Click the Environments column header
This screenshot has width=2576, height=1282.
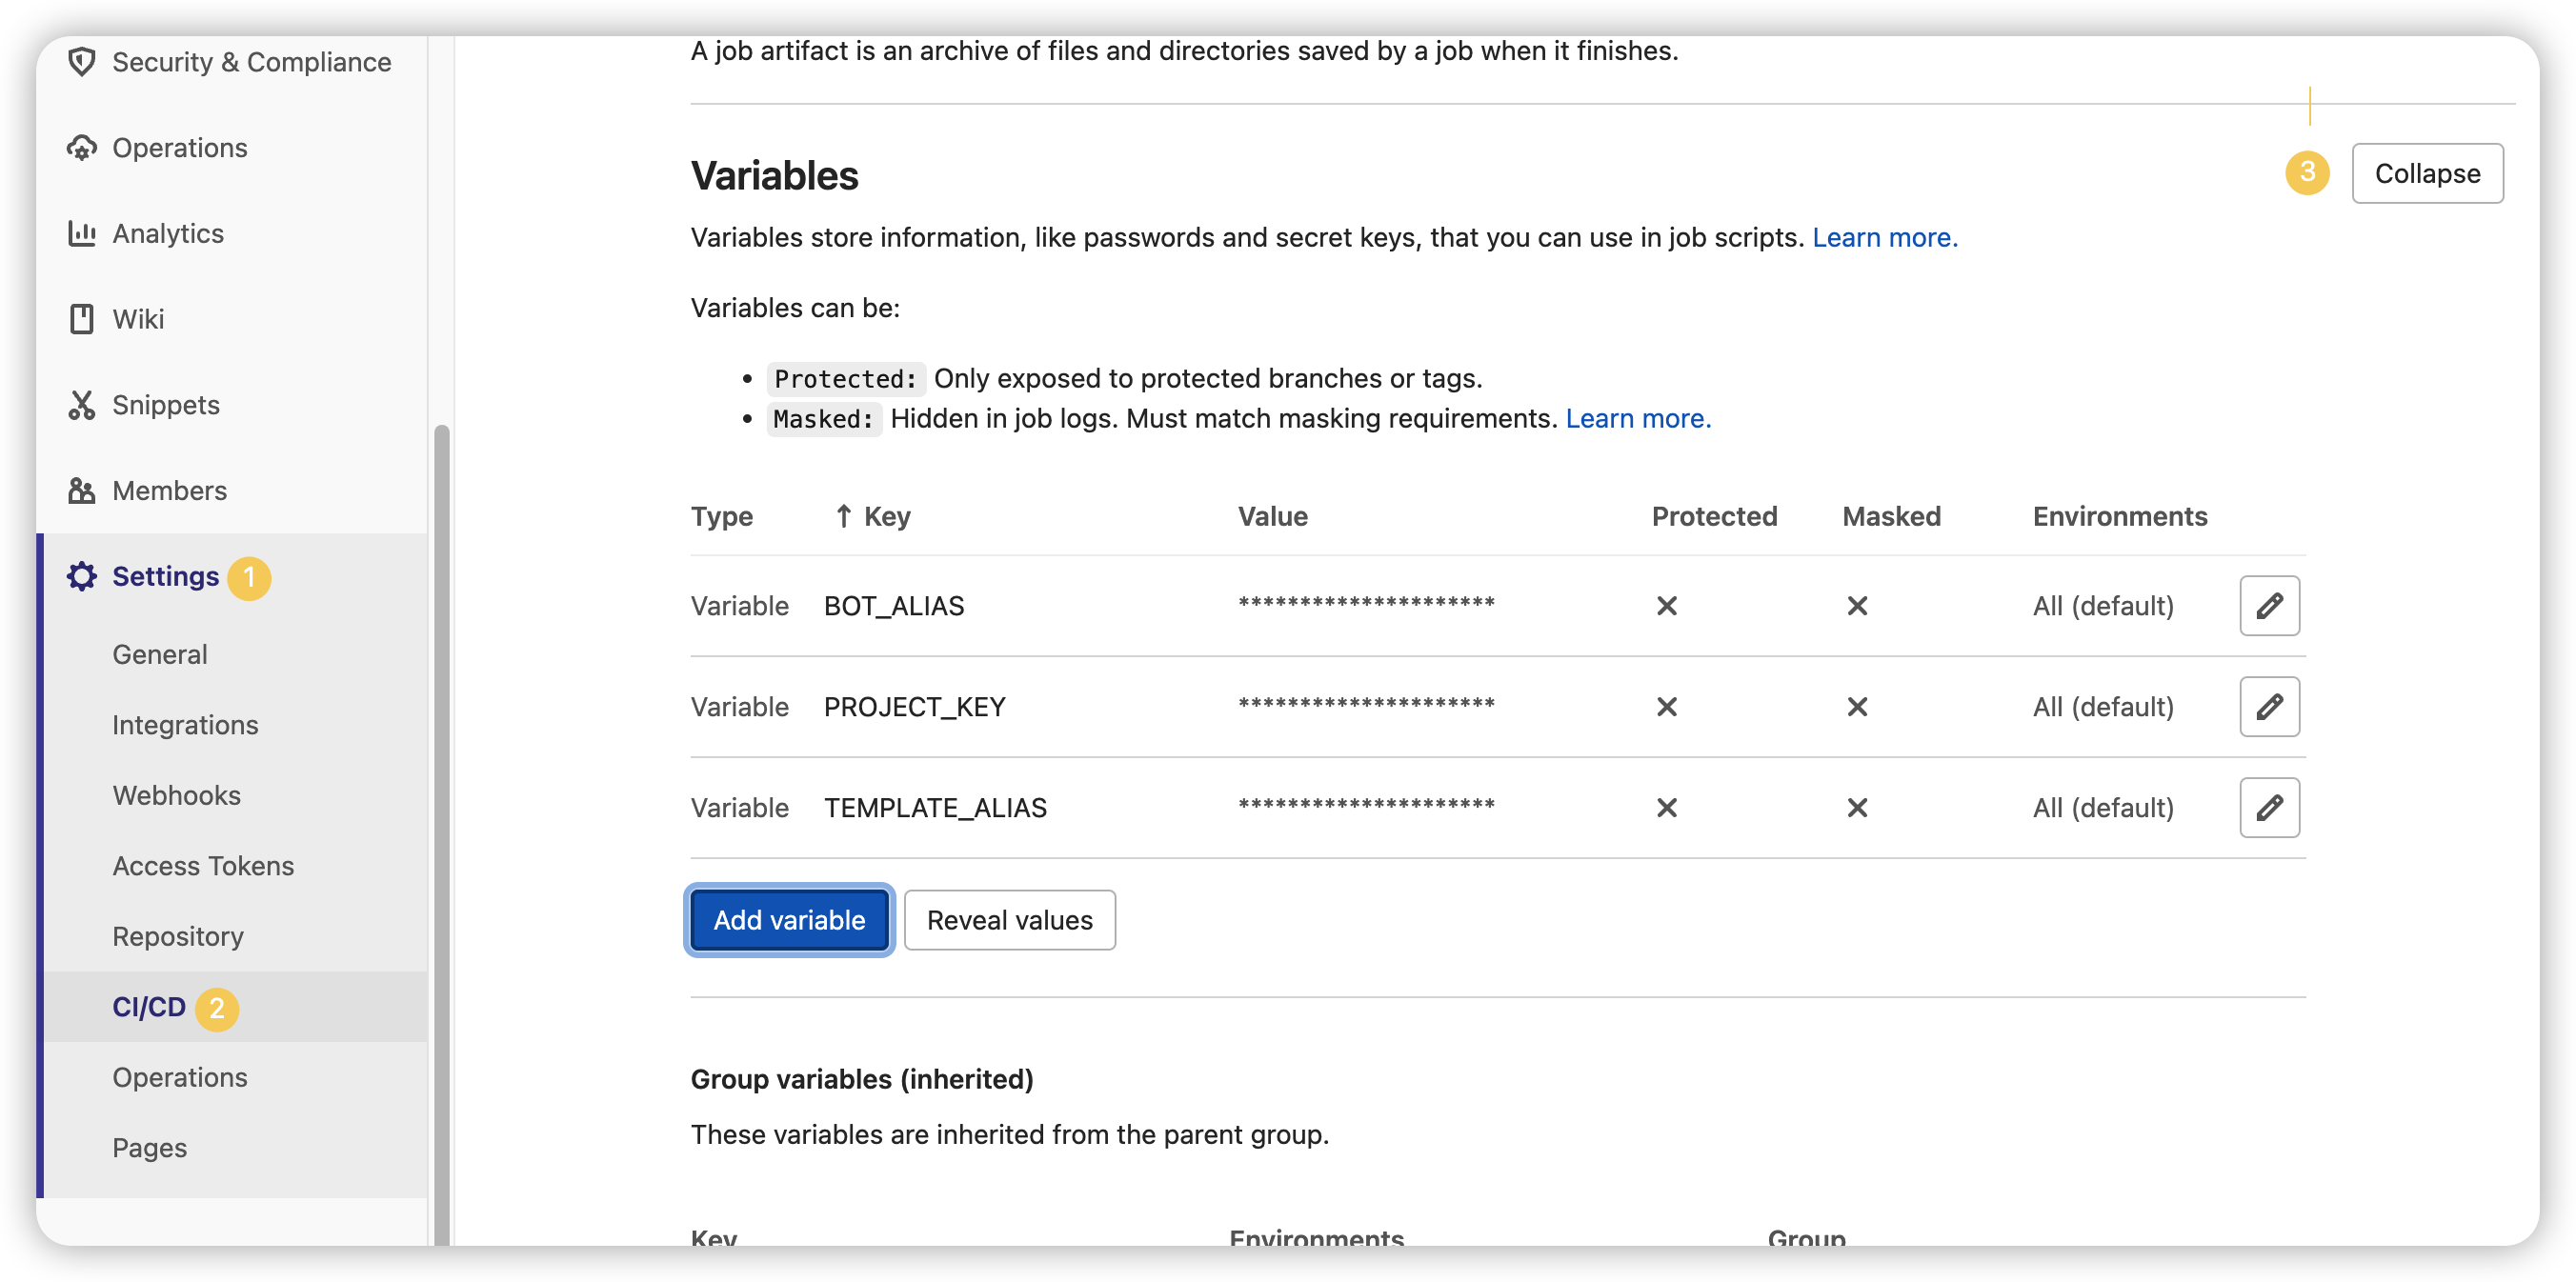click(x=2119, y=516)
